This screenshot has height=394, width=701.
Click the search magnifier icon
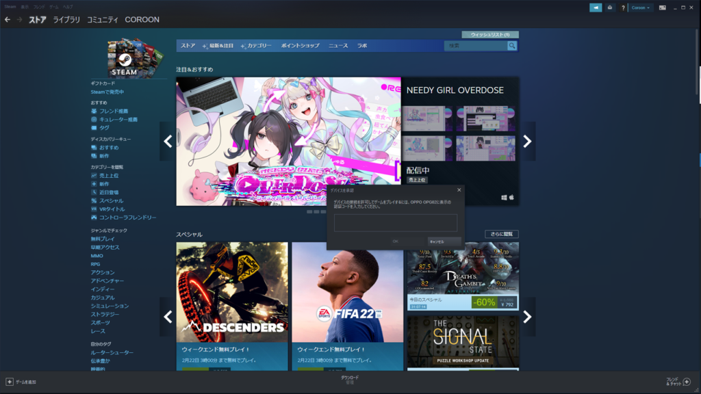coord(512,46)
